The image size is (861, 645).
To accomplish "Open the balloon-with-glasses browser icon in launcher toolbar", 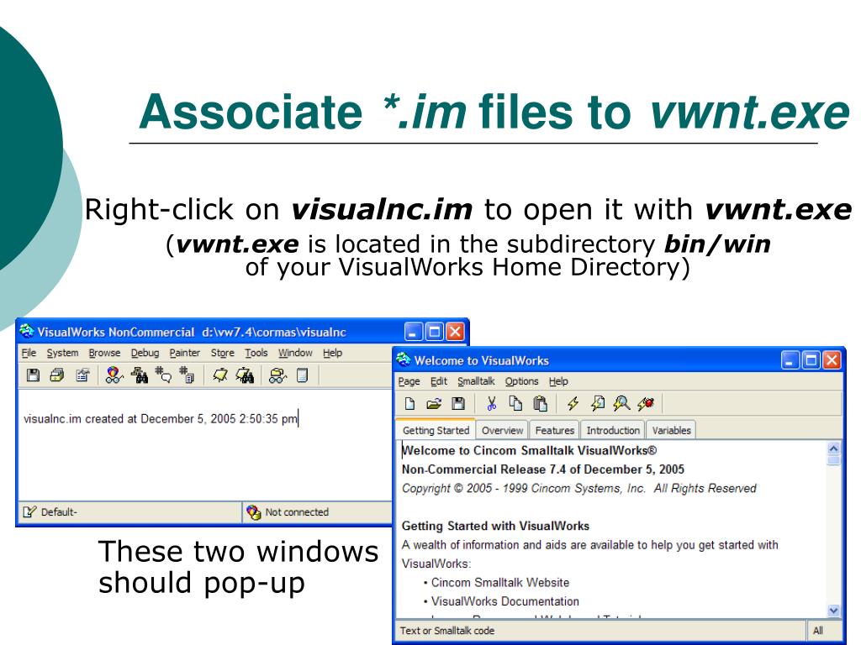I will pyautogui.click(x=114, y=375).
